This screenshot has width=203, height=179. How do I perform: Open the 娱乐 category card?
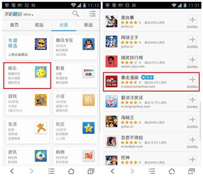click(x=27, y=76)
